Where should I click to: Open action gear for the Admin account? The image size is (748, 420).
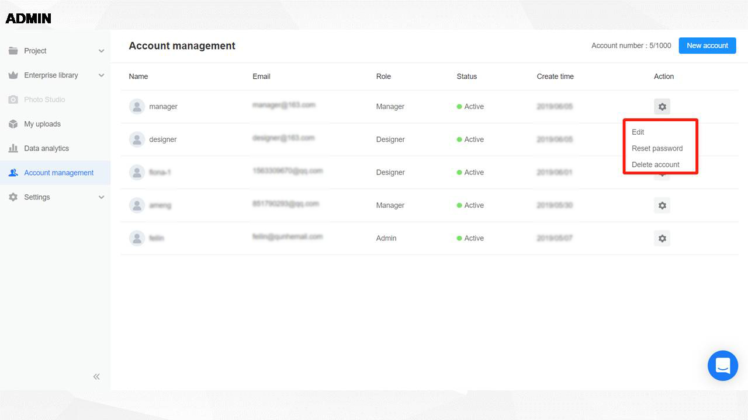(662, 239)
